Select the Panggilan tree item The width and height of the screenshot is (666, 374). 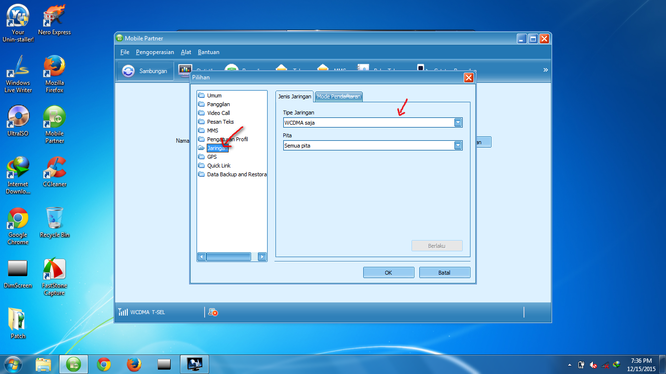click(x=218, y=104)
